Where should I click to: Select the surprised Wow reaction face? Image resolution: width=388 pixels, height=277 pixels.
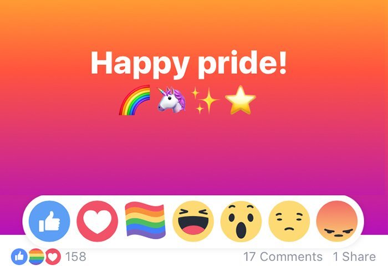241,221
